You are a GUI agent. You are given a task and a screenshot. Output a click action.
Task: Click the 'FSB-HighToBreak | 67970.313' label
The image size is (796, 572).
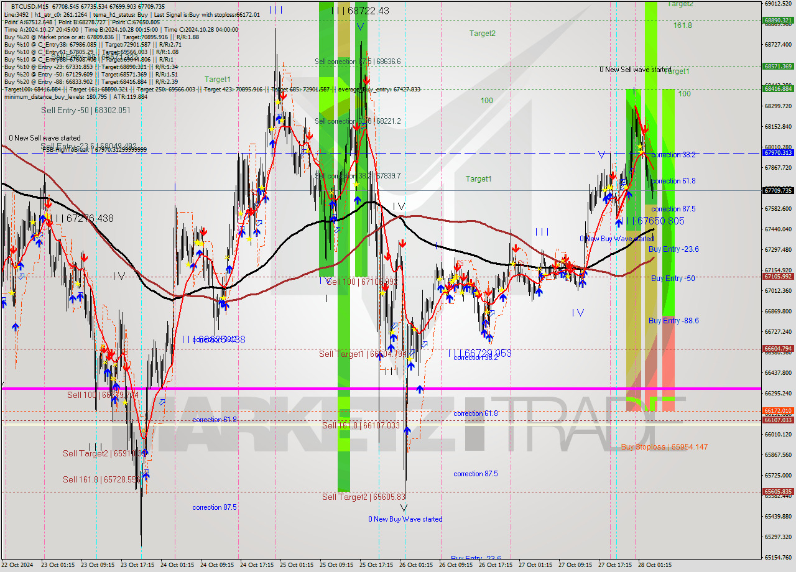click(95, 150)
